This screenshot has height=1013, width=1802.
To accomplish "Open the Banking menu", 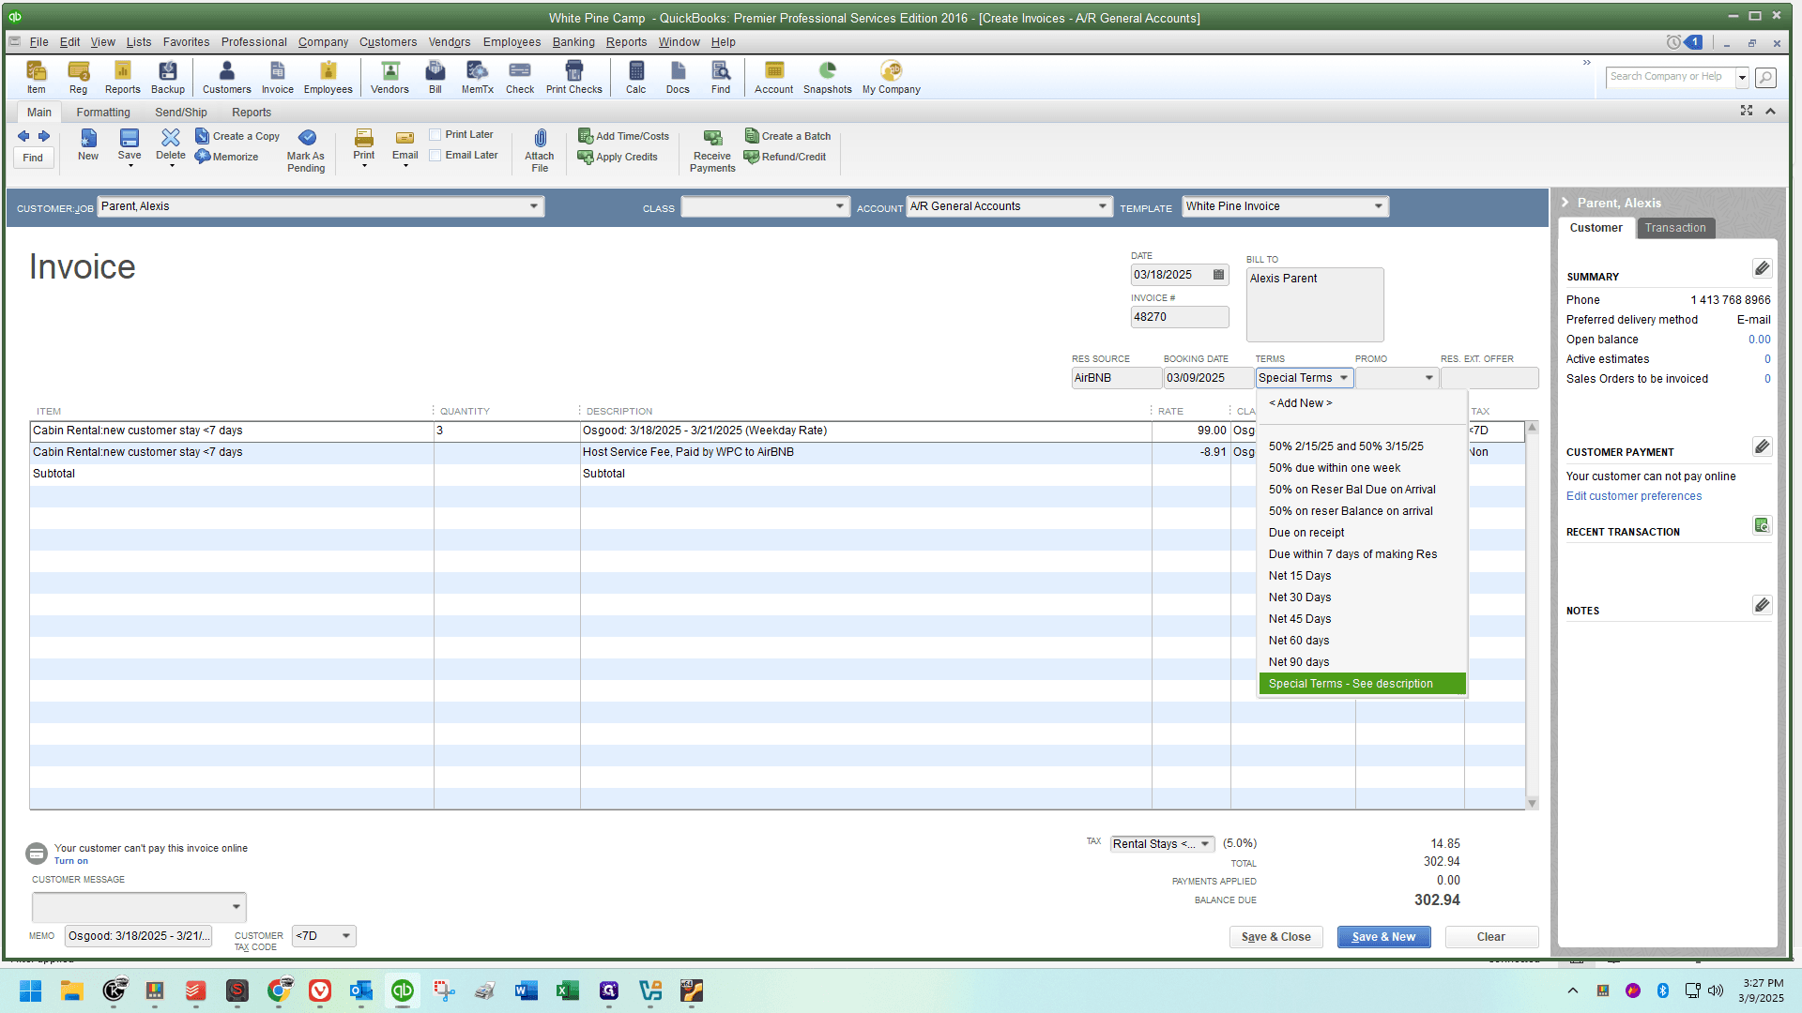I will click(573, 42).
